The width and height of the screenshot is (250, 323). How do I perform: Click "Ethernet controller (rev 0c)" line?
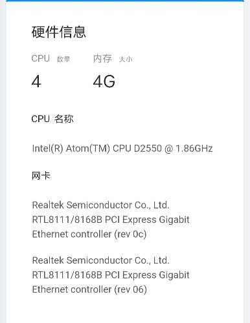[89, 234]
